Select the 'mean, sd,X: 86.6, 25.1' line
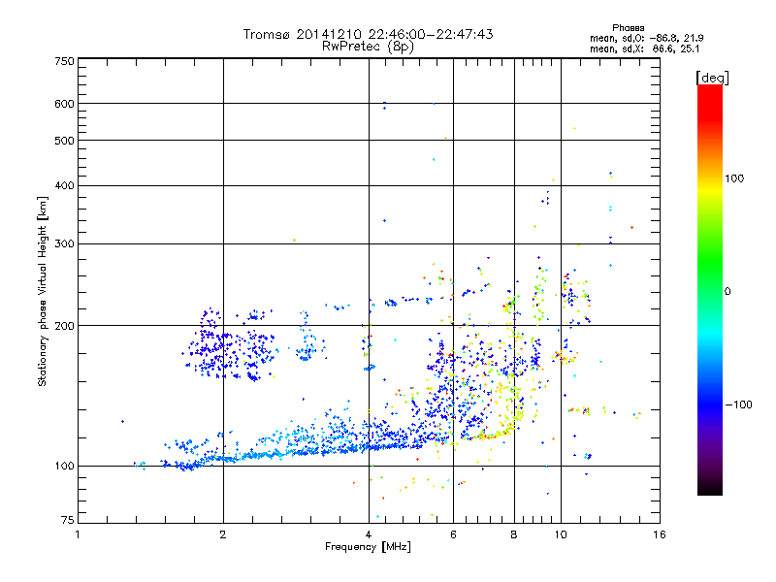The width and height of the screenshot is (776, 582). [644, 49]
